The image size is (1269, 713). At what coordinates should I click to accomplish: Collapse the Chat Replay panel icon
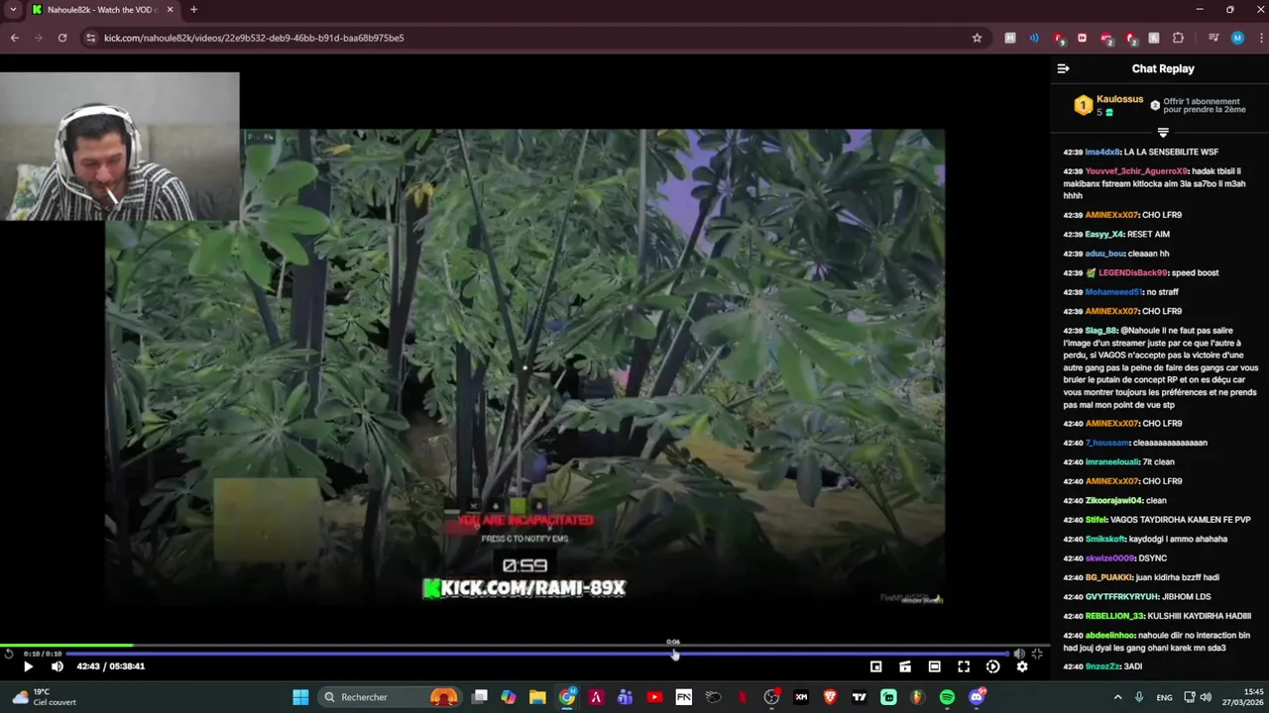[x=1063, y=68]
